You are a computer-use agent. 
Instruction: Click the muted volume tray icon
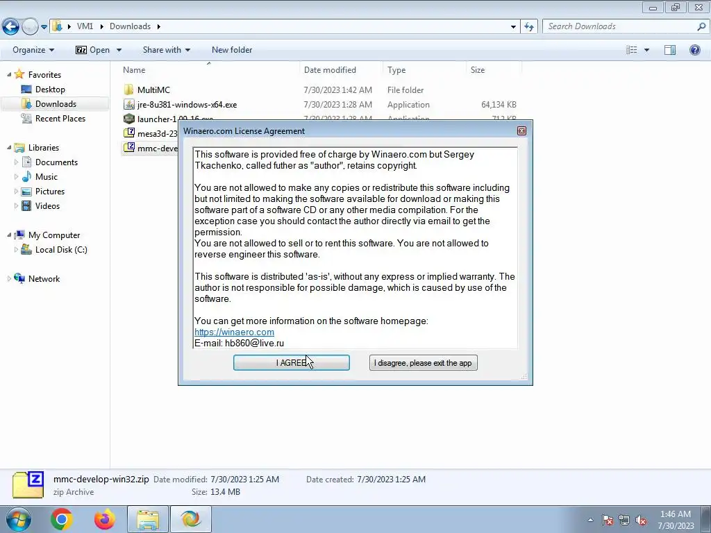click(641, 520)
